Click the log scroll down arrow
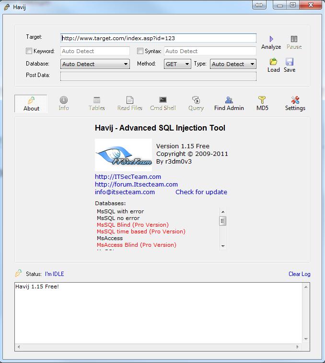325x363 pixels. point(306,339)
